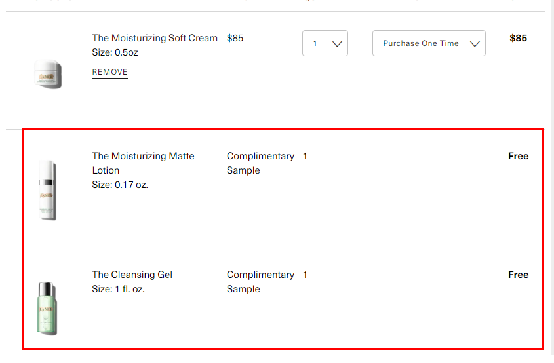Click The Moisturizing Matte Lotion product name
Viewport: 554px width, 363px height.
pyautogui.click(x=143, y=162)
